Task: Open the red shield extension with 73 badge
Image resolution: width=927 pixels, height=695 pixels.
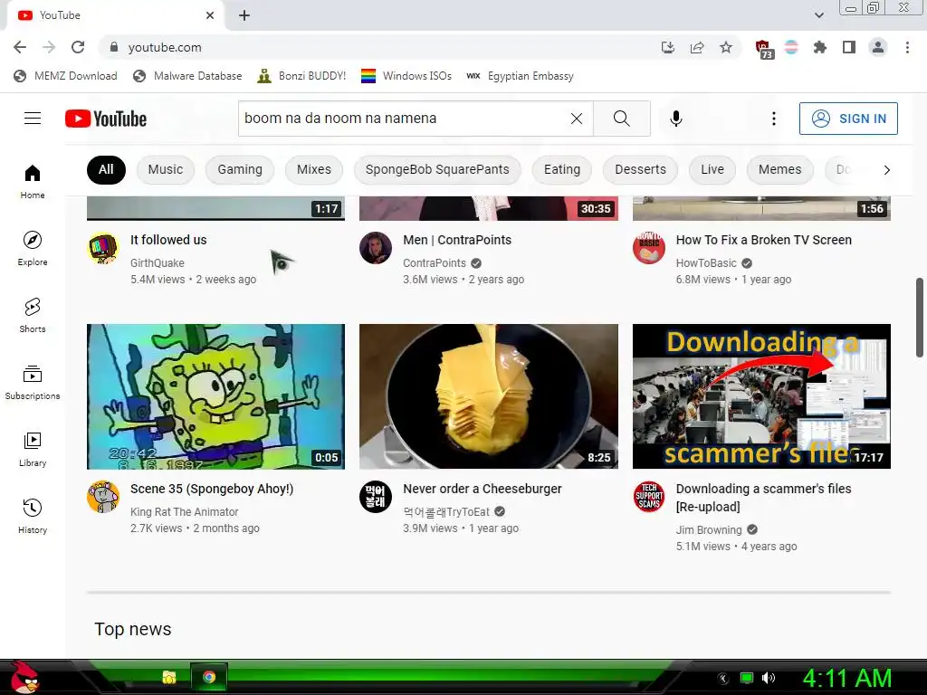Action: click(764, 49)
